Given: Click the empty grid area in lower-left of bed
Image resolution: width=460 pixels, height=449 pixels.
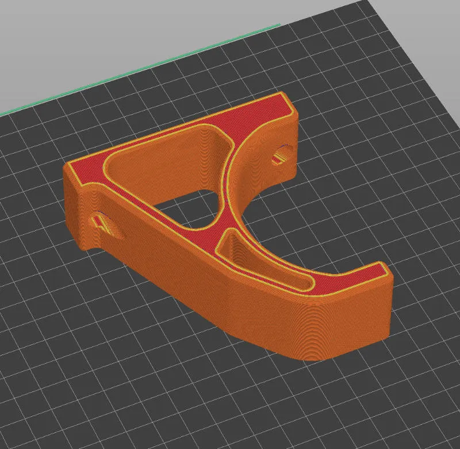Looking at the screenshot, I should pos(86,345).
